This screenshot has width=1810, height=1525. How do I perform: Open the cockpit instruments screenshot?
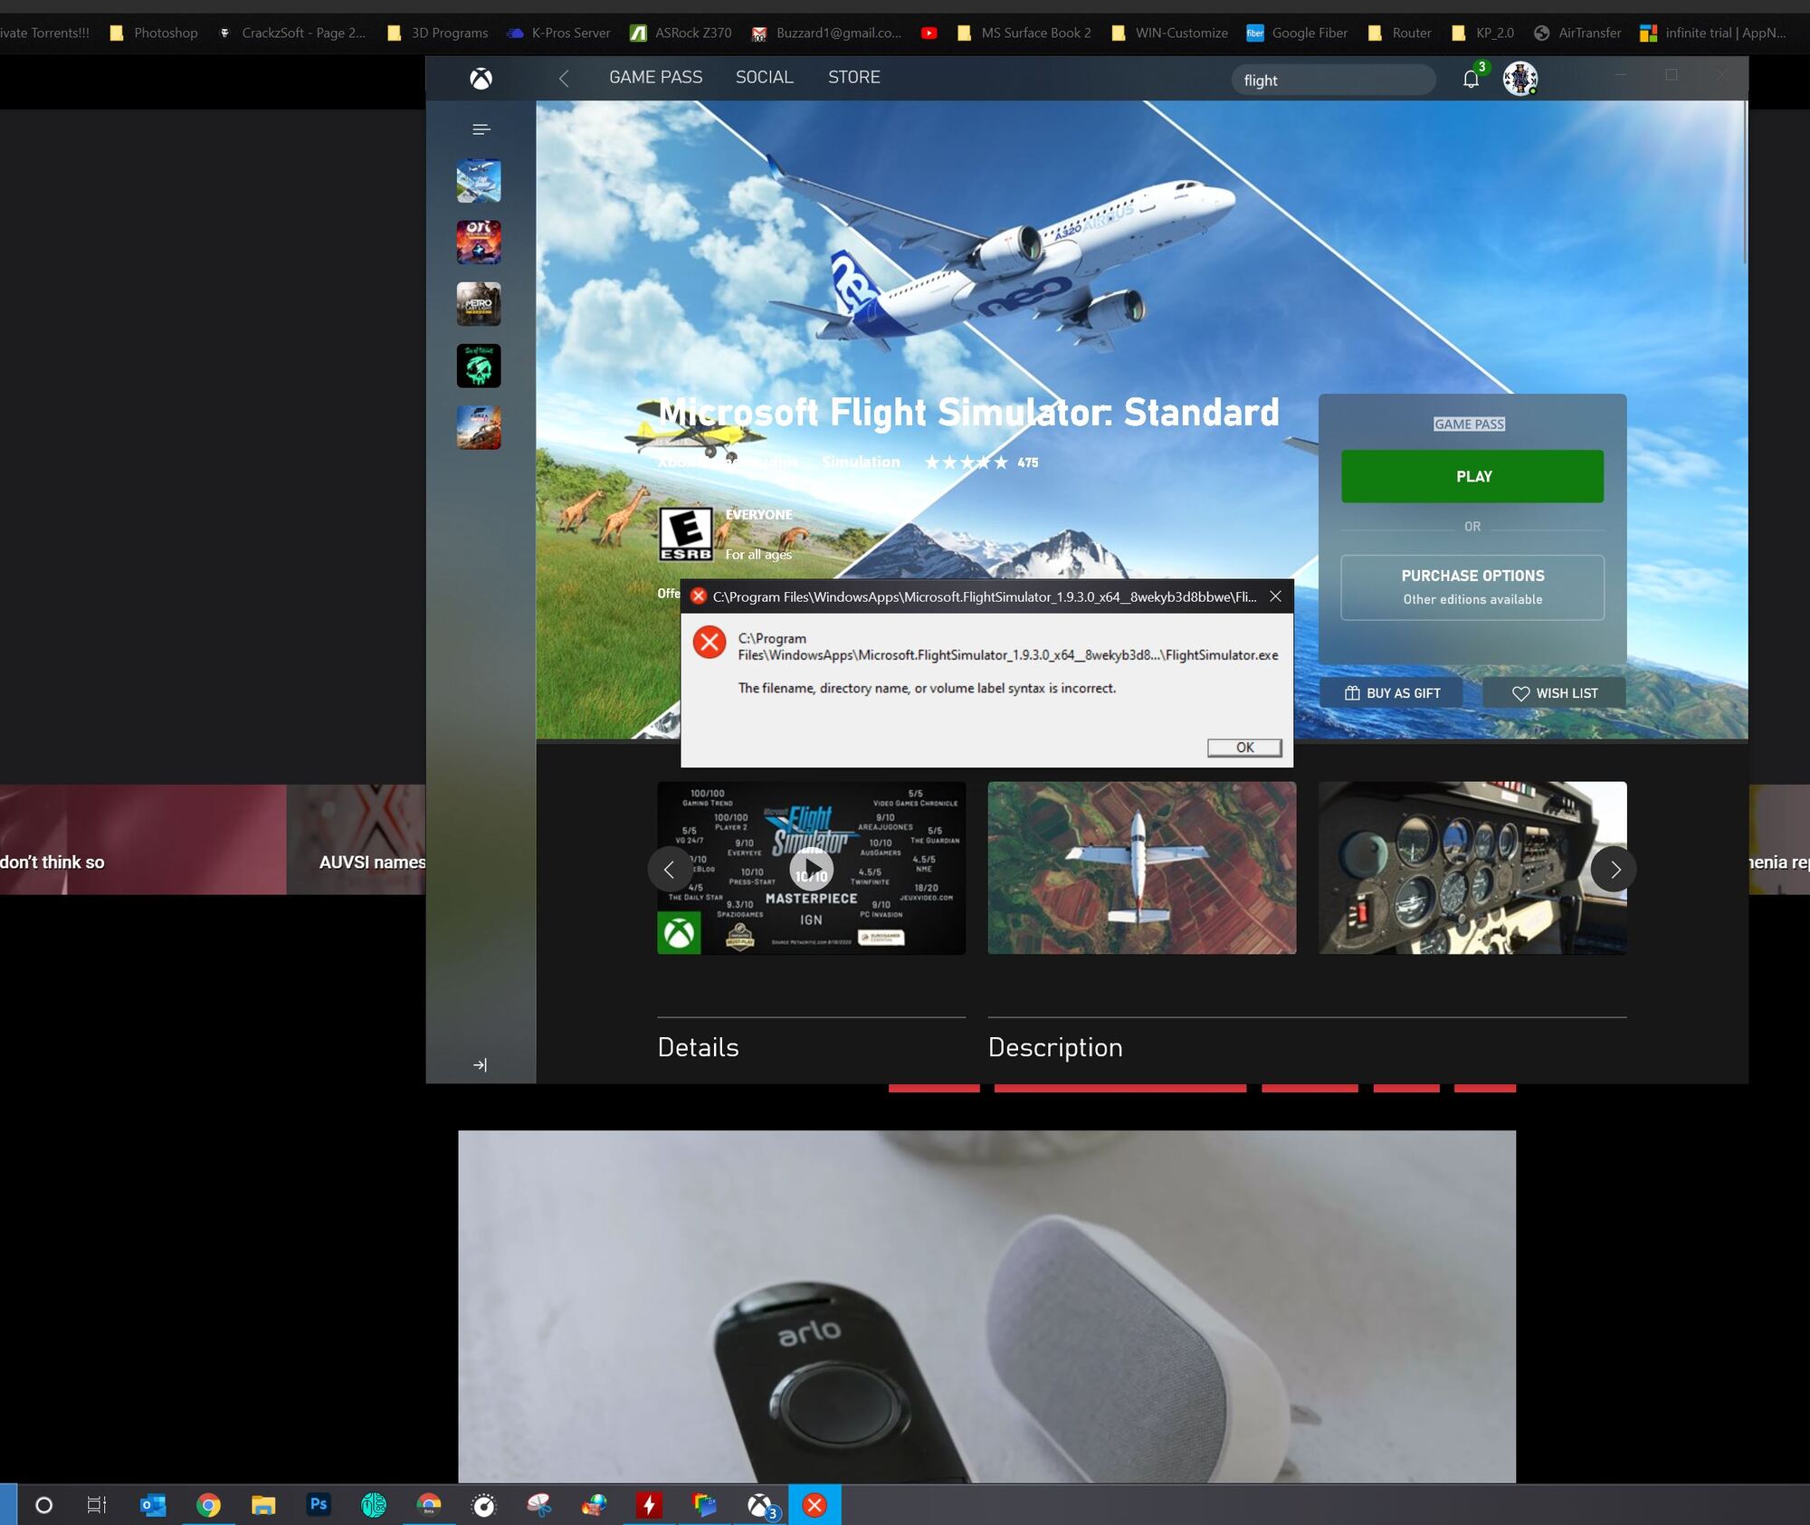click(x=1472, y=868)
